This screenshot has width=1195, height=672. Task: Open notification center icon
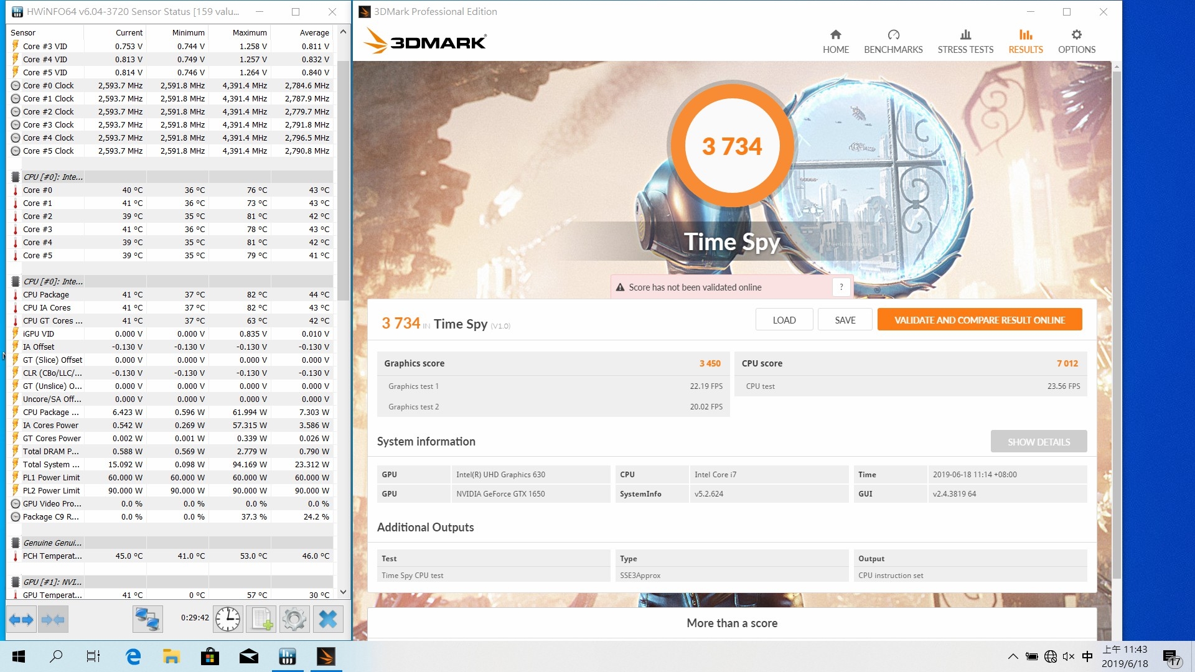click(x=1173, y=658)
